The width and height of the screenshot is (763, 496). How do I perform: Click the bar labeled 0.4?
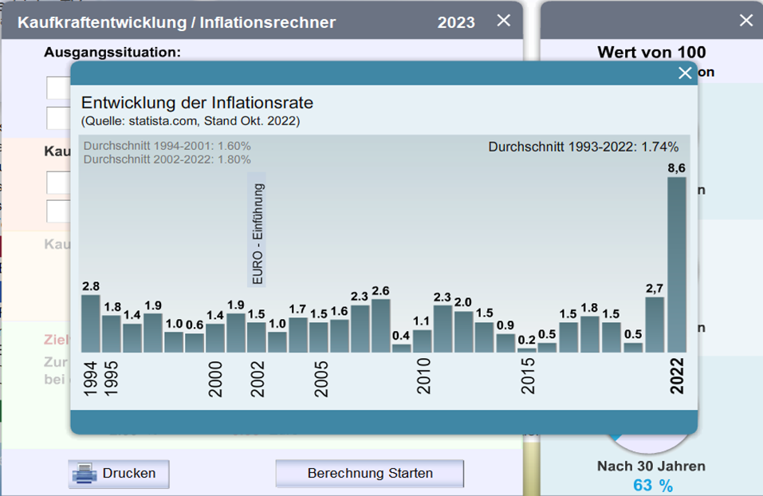point(402,348)
